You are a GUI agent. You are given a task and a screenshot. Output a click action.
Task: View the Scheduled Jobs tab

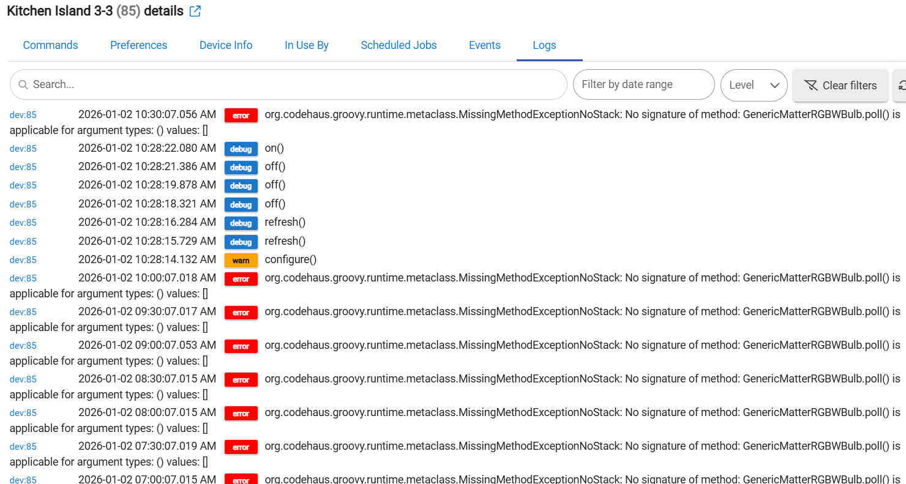399,45
